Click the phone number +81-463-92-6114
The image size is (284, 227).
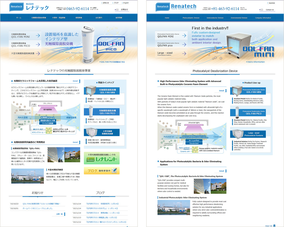pos(225,9)
